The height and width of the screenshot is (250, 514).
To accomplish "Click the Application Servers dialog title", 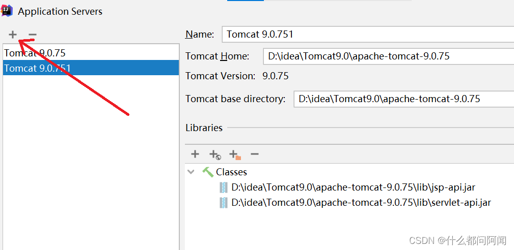I will pos(60,12).
